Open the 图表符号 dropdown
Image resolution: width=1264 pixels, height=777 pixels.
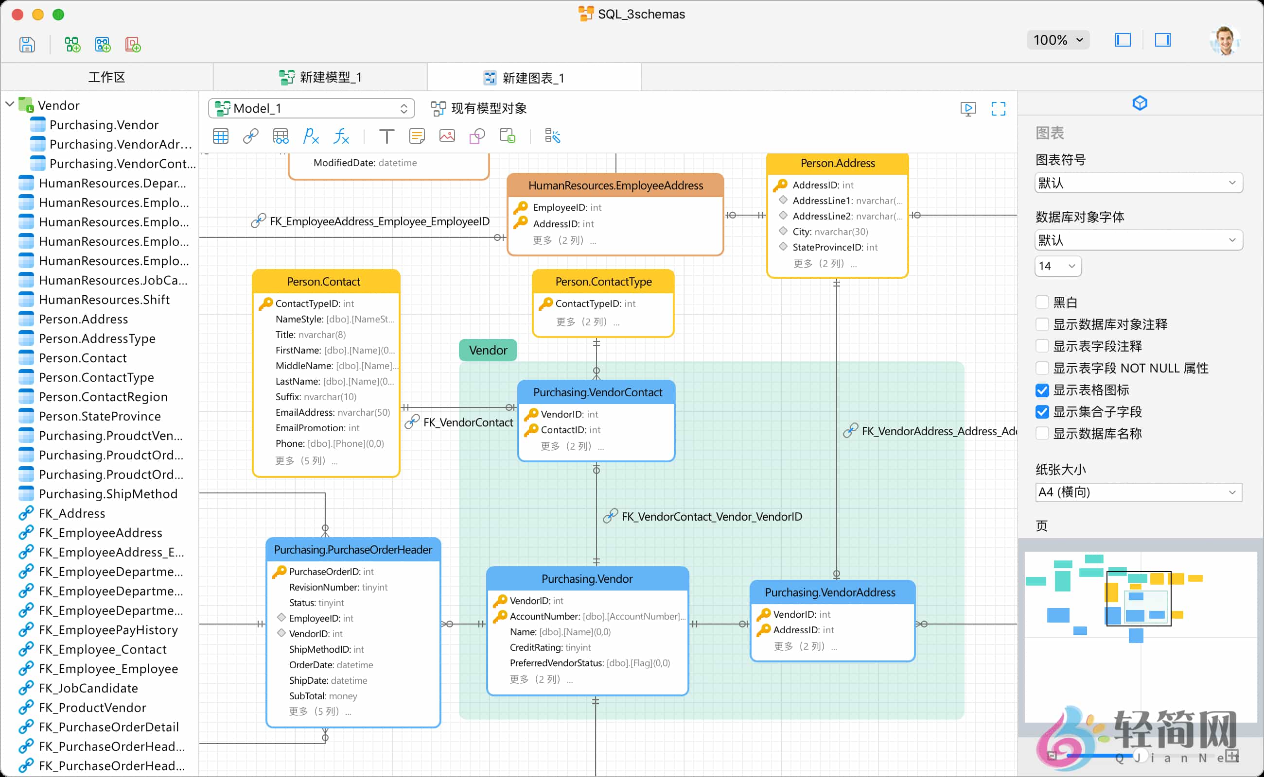[1138, 183]
